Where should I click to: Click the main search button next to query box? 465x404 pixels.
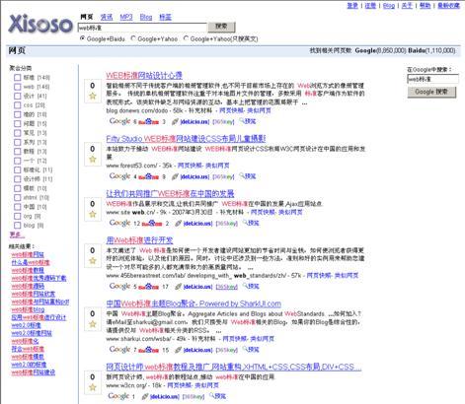pyautogui.click(x=221, y=27)
